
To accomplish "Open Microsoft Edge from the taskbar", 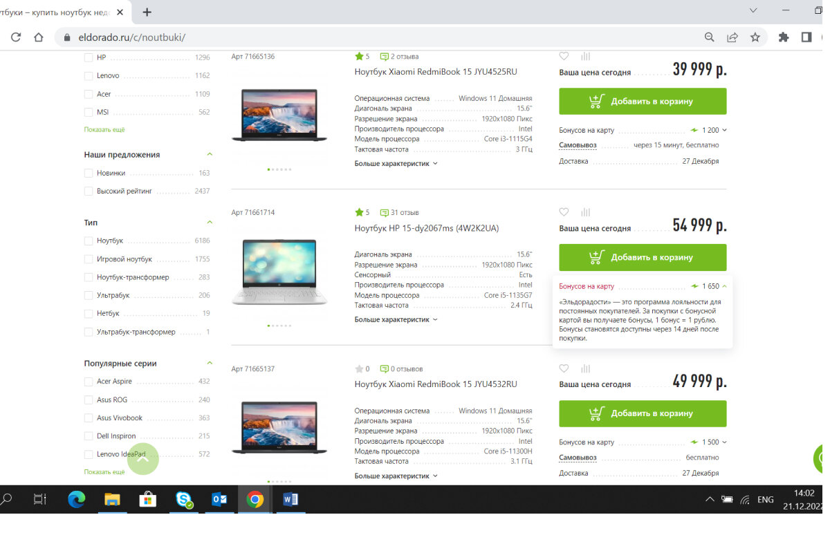I will 76,499.
